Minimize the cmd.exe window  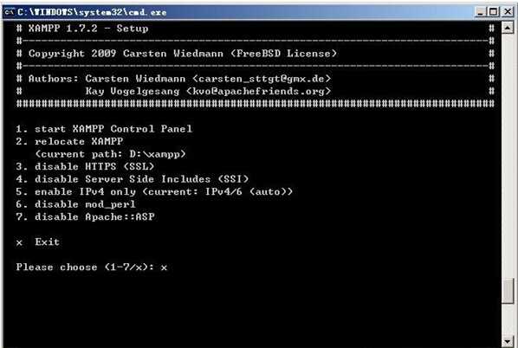click(481, 12)
